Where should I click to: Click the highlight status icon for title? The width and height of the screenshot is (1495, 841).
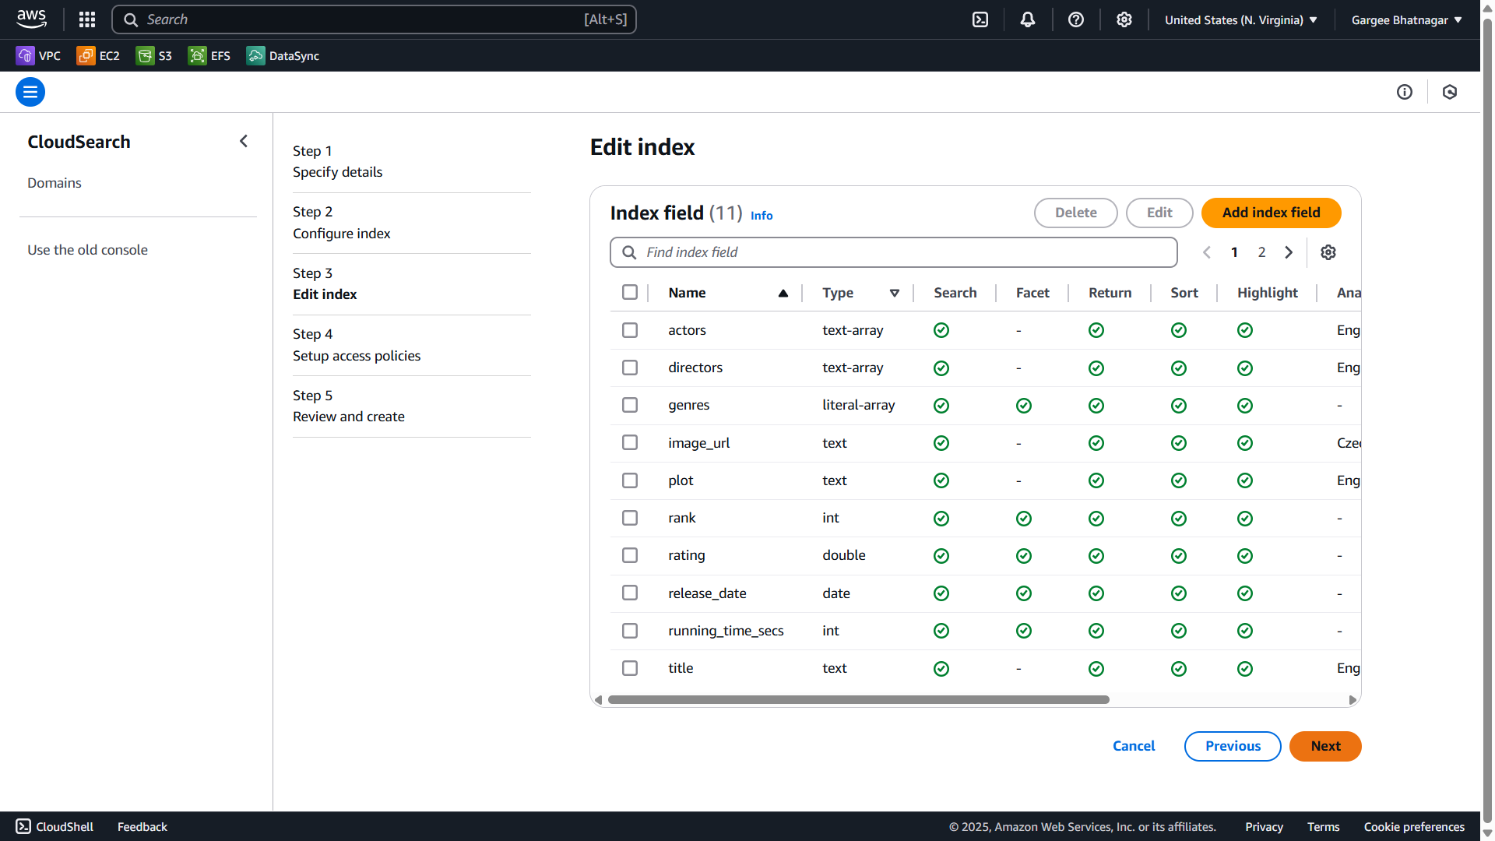pos(1245,669)
